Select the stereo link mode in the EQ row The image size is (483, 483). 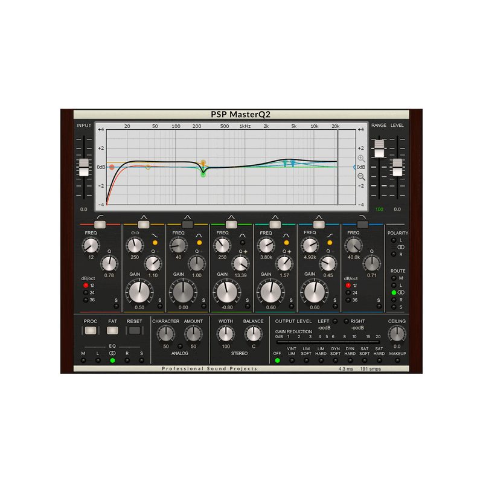112,360
